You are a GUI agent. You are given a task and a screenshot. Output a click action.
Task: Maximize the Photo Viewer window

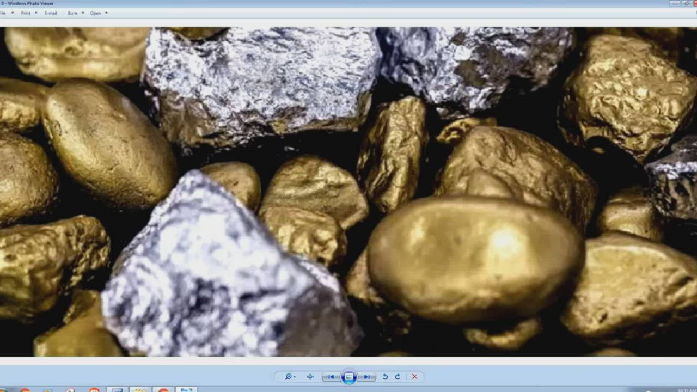686,3
